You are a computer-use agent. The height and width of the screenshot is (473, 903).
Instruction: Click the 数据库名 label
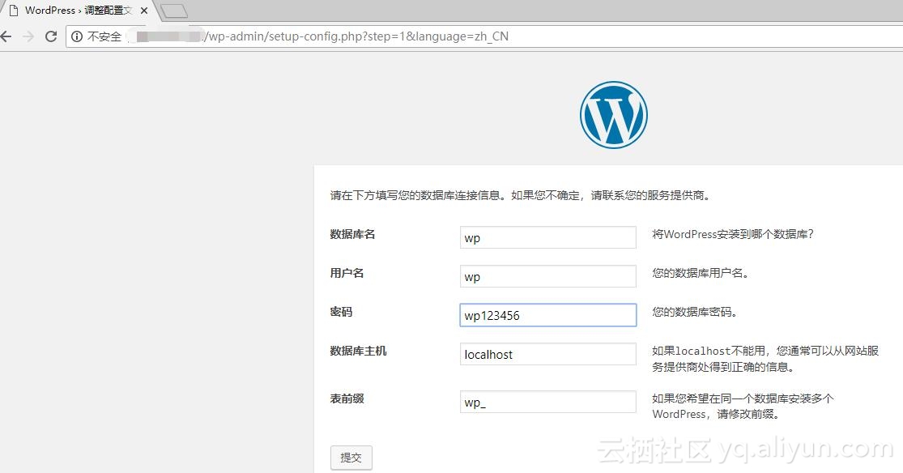[352, 234]
